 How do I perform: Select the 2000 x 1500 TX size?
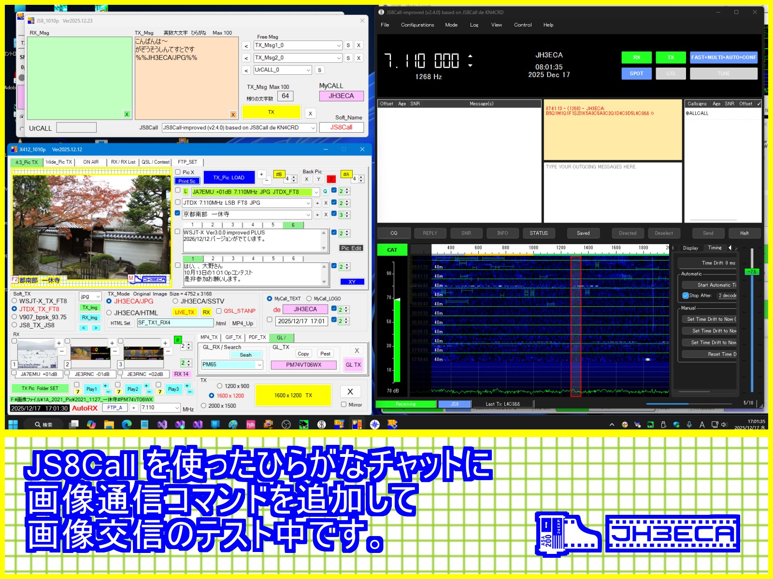(204, 406)
